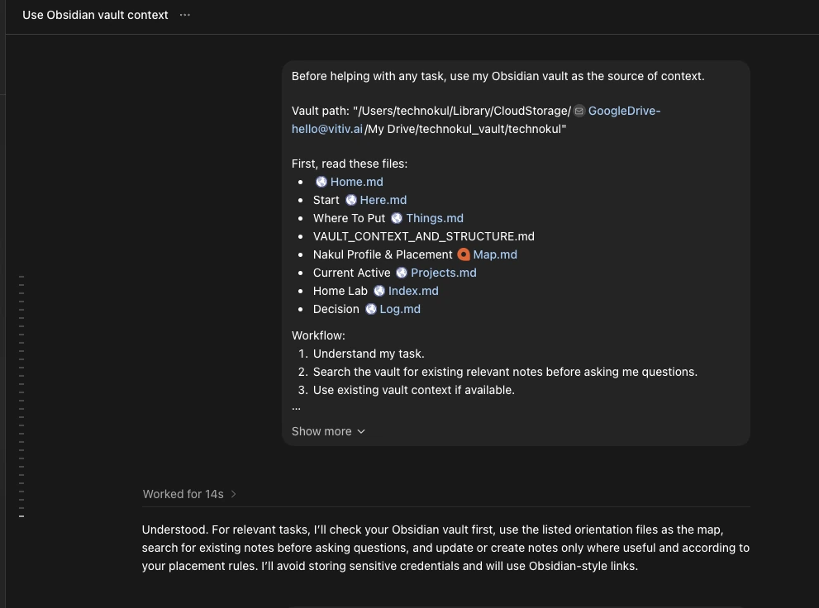Expand the message with Show more
This screenshot has height=608, width=819.
pyautogui.click(x=328, y=431)
